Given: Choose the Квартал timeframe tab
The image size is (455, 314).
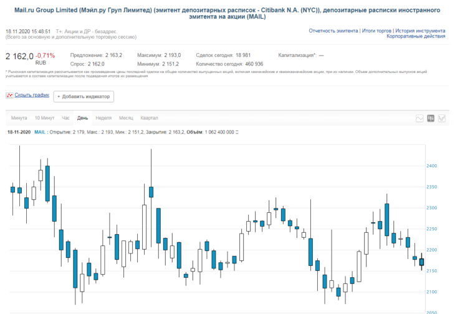Looking at the screenshot, I should point(149,118).
